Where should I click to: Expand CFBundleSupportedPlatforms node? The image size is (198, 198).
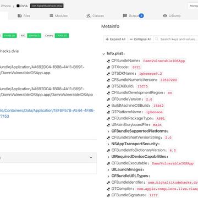point(108,131)
